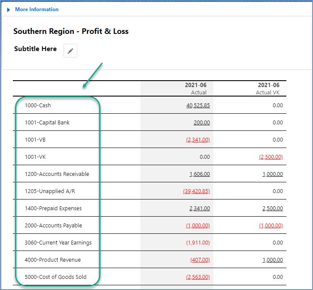Drill into the 2,500.00 Prepaid Expenses value

pos(273,208)
